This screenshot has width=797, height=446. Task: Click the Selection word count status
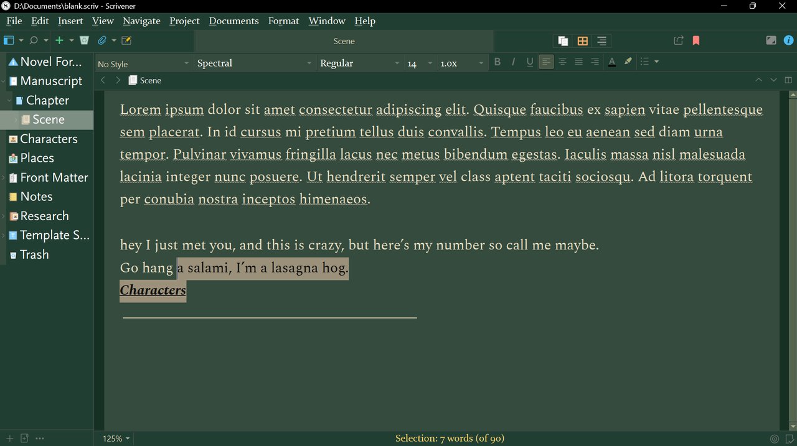click(x=450, y=439)
